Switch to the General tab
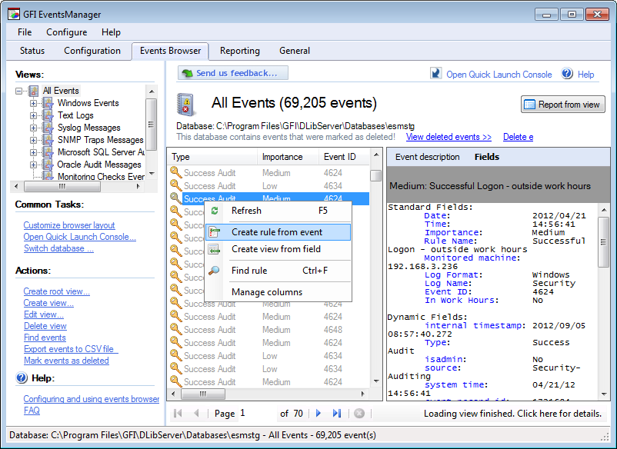 tap(295, 51)
